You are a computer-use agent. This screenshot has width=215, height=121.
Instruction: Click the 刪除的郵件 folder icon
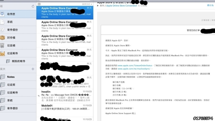pyautogui.click(x=8, y=61)
